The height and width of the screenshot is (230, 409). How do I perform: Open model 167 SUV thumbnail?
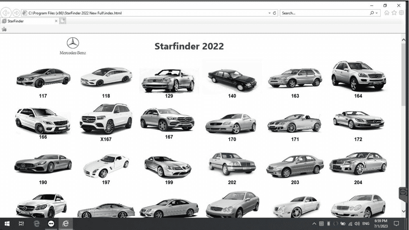[167, 119]
